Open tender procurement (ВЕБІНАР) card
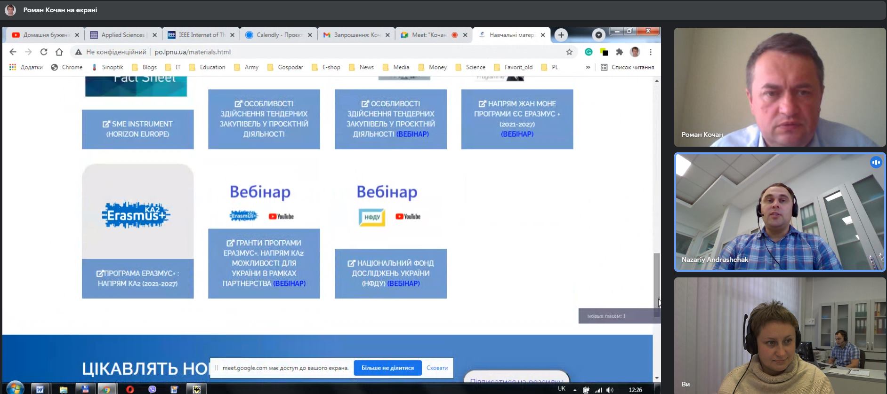The height and width of the screenshot is (394, 887). 391,119
